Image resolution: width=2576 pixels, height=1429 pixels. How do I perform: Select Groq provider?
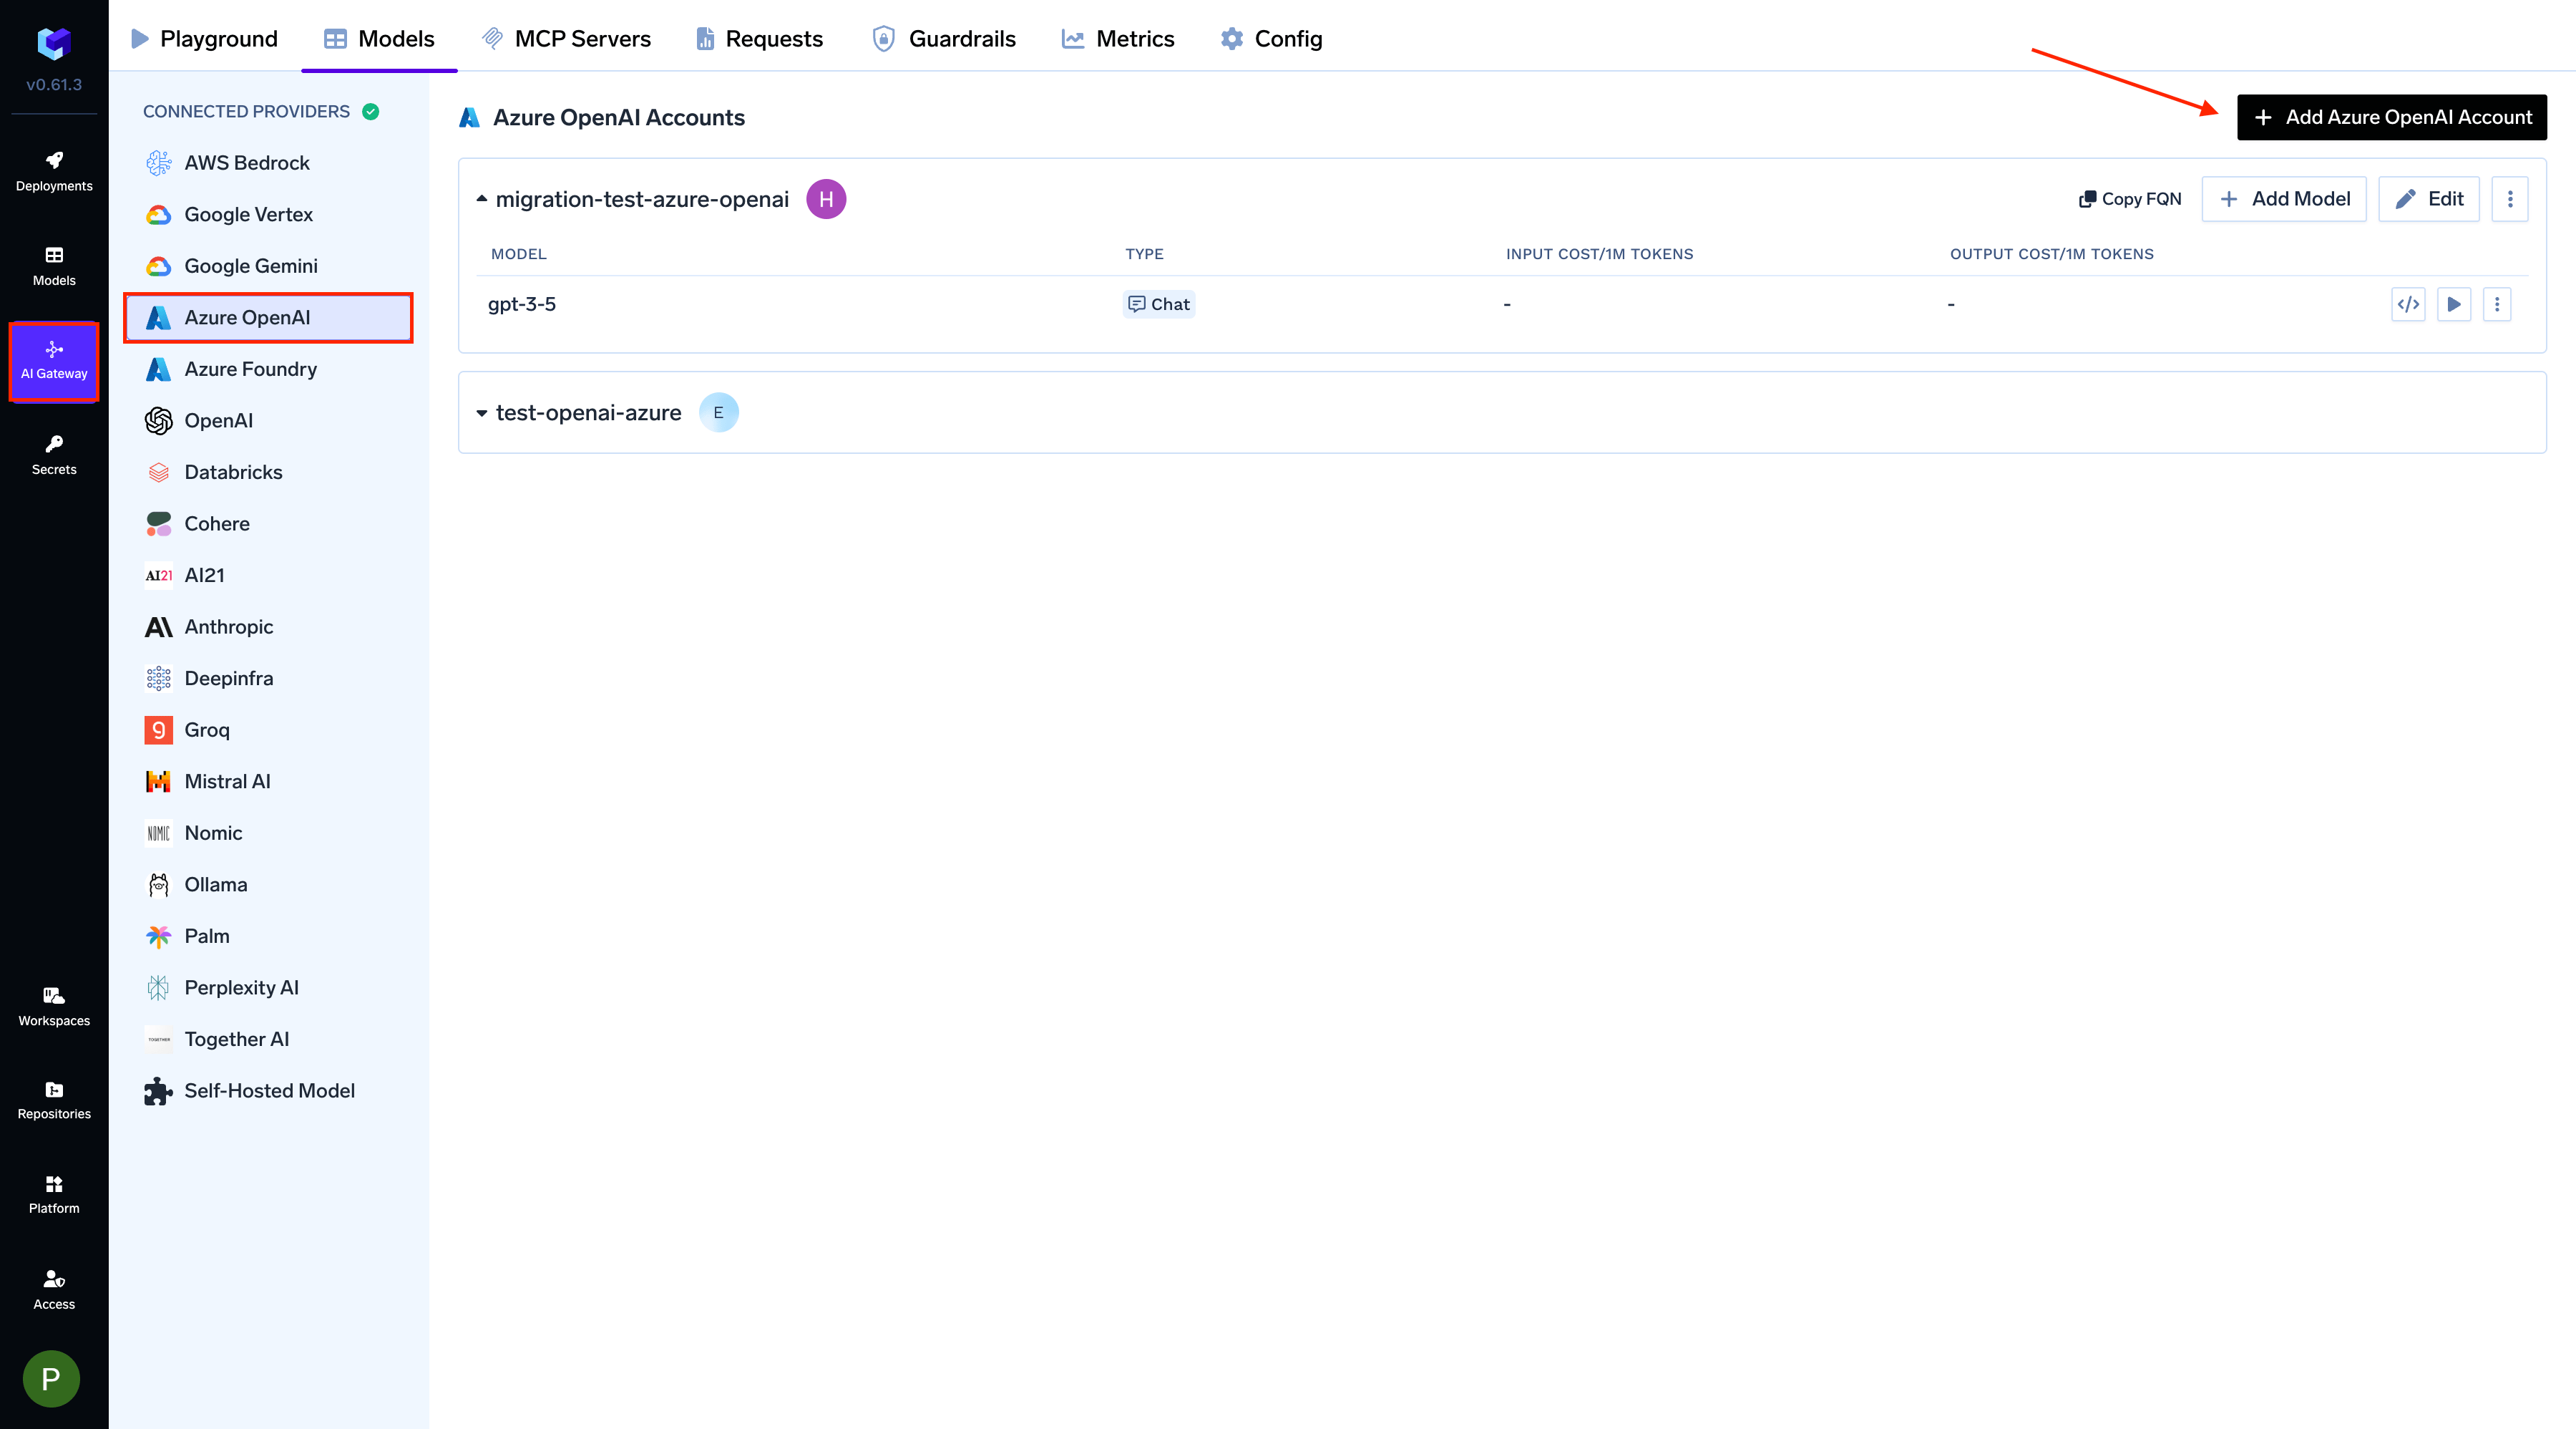point(268,730)
